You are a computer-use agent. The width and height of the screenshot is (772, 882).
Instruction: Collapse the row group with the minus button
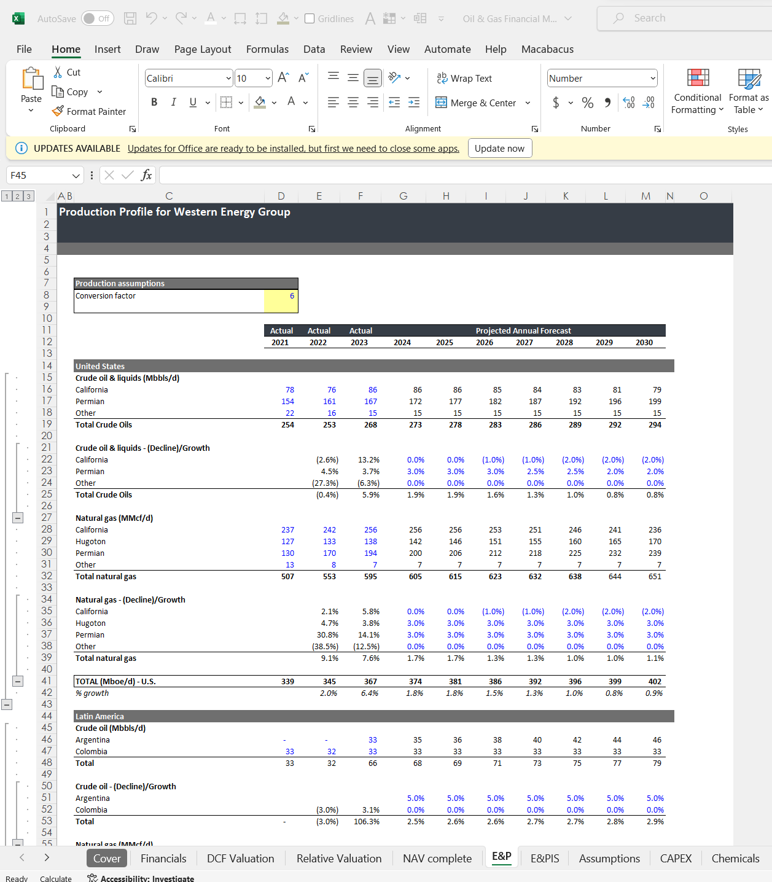click(x=17, y=518)
